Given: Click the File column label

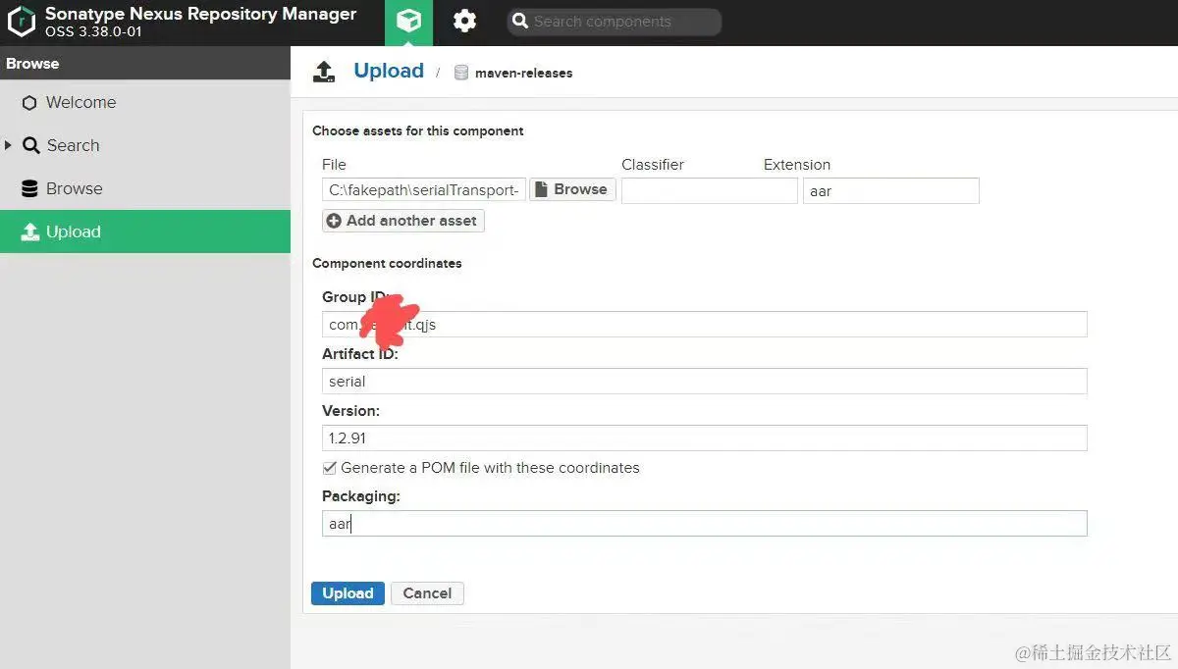Looking at the screenshot, I should pos(334,165).
